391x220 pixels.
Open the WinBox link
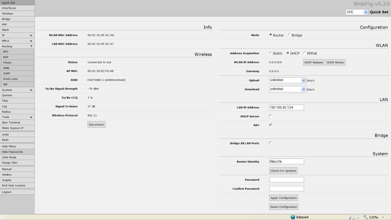[17, 175]
